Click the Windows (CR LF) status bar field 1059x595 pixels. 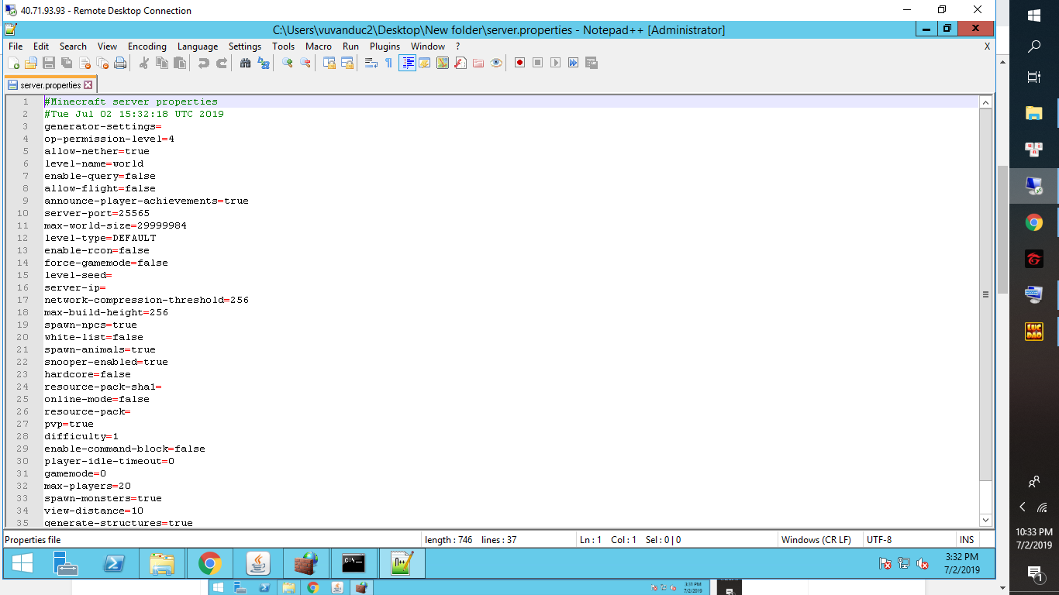[x=816, y=540]
